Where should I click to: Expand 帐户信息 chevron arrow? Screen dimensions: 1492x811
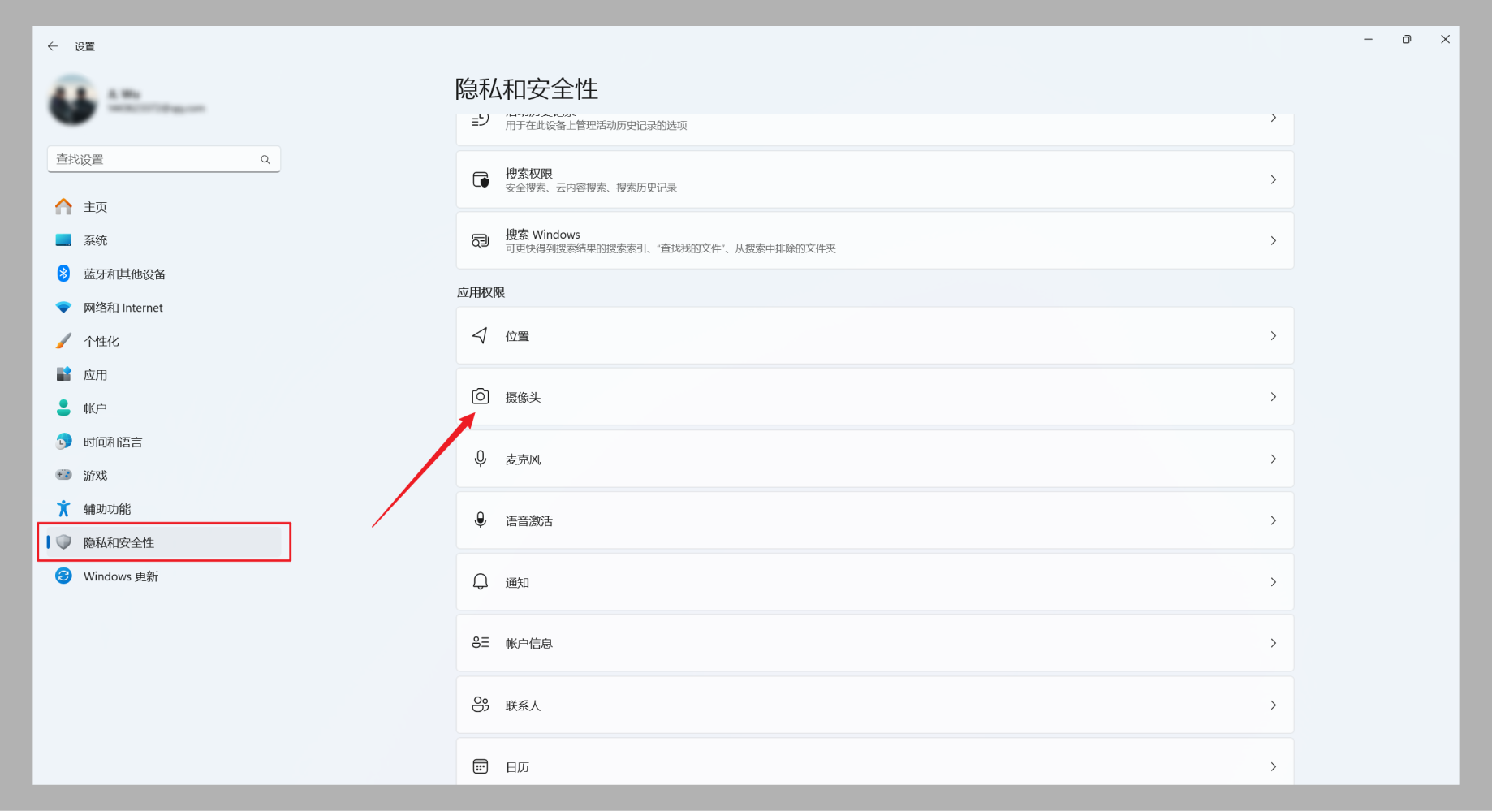pos(1273,643)
